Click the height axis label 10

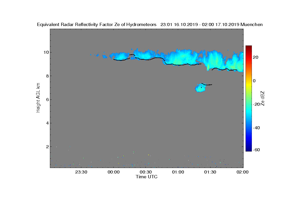point(46,52)
